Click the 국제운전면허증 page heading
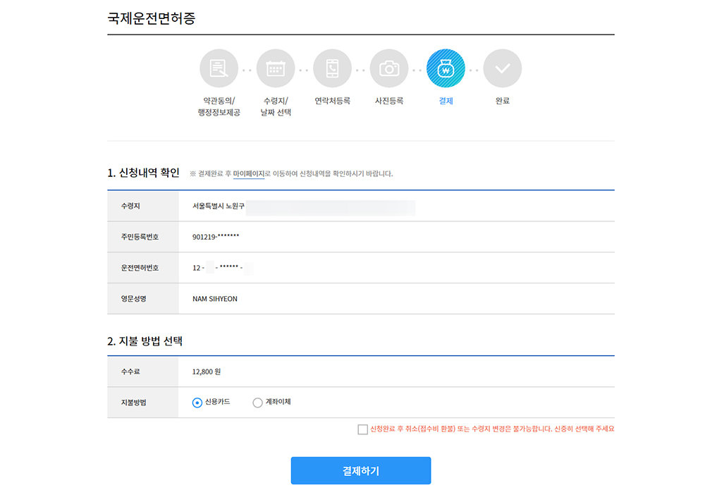Screen dimensions: 705x502 click(152, 18)
